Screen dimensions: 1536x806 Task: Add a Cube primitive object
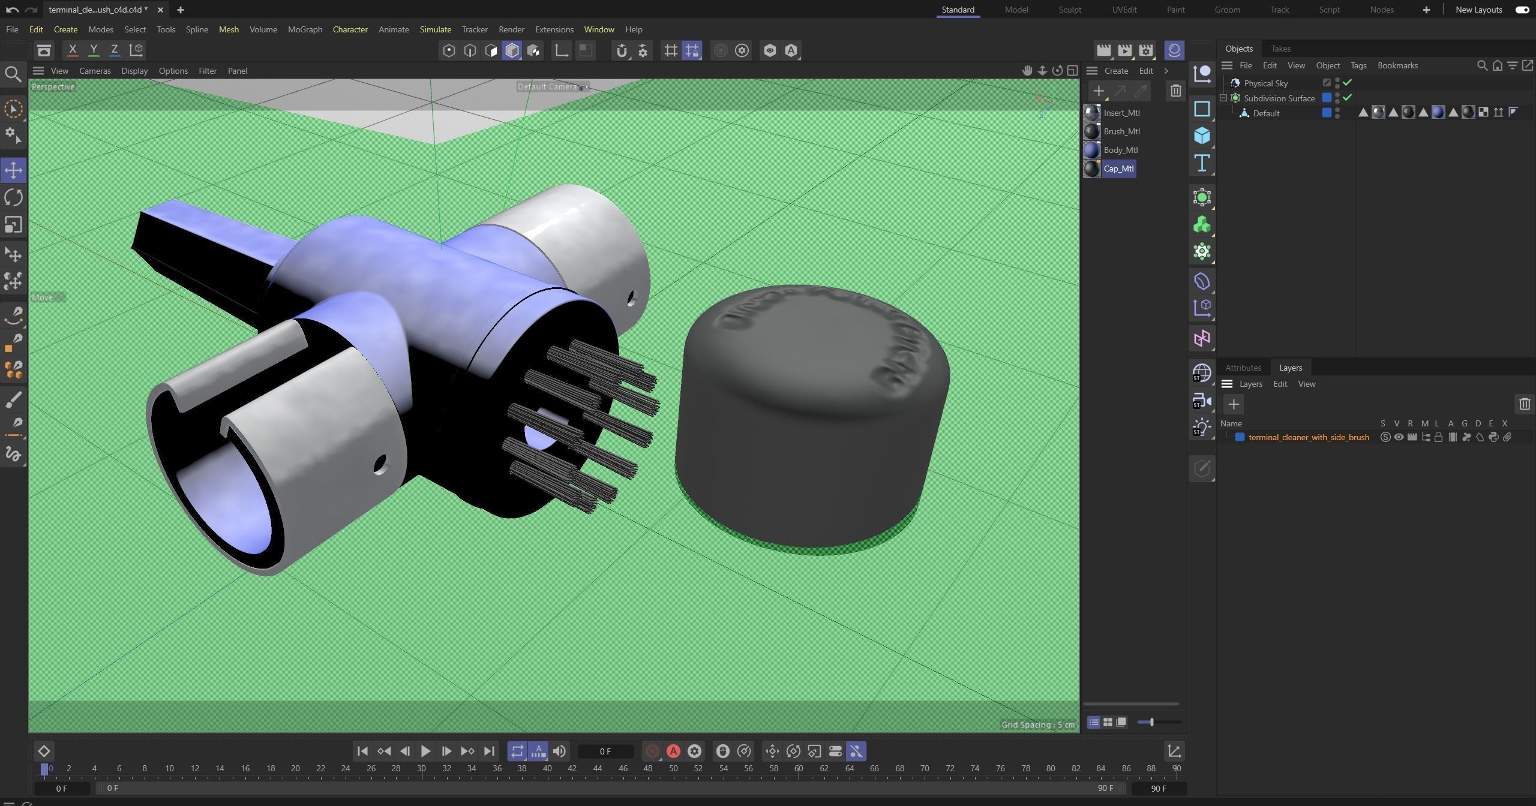tap(1202, 136)
